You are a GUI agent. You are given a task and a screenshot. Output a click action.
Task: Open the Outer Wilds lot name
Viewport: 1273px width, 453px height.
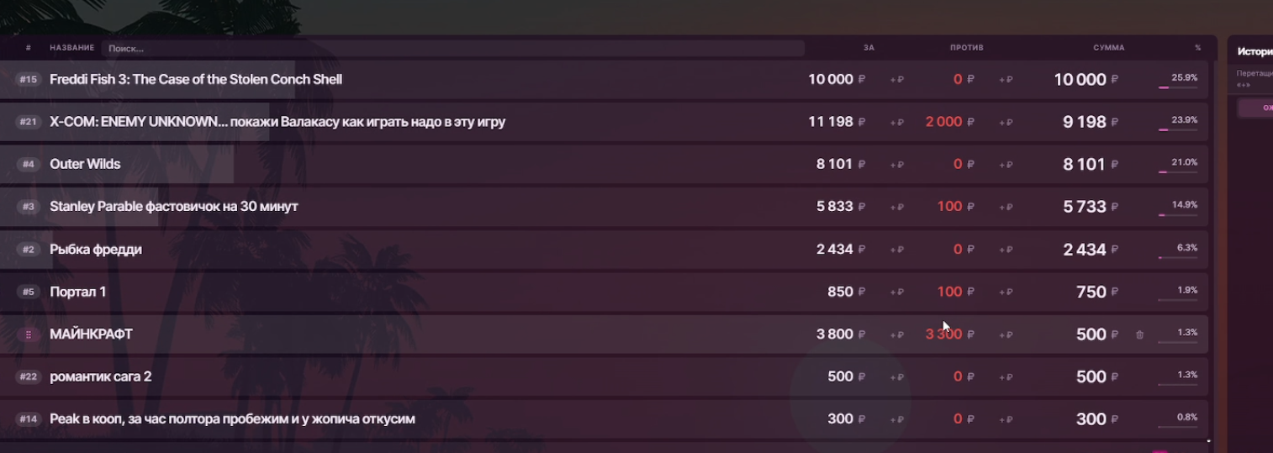pyautogui.click(x=85, y=164)
